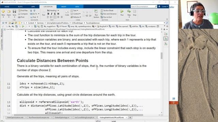Open the Control dropdown
The image size is (218, 122).
click(x=76, y=14)
